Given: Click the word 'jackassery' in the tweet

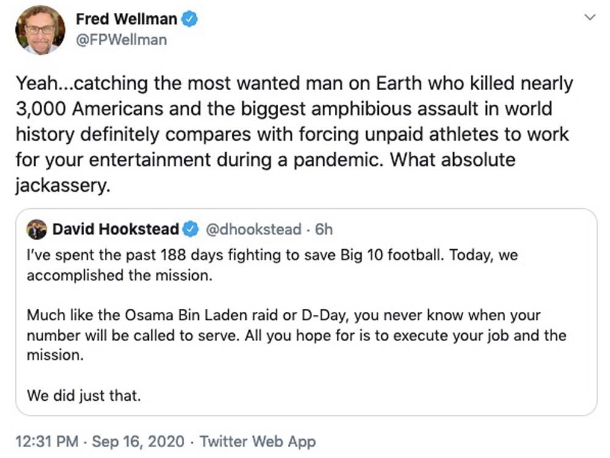Looking at the screenshot, I should pos(63,185).
